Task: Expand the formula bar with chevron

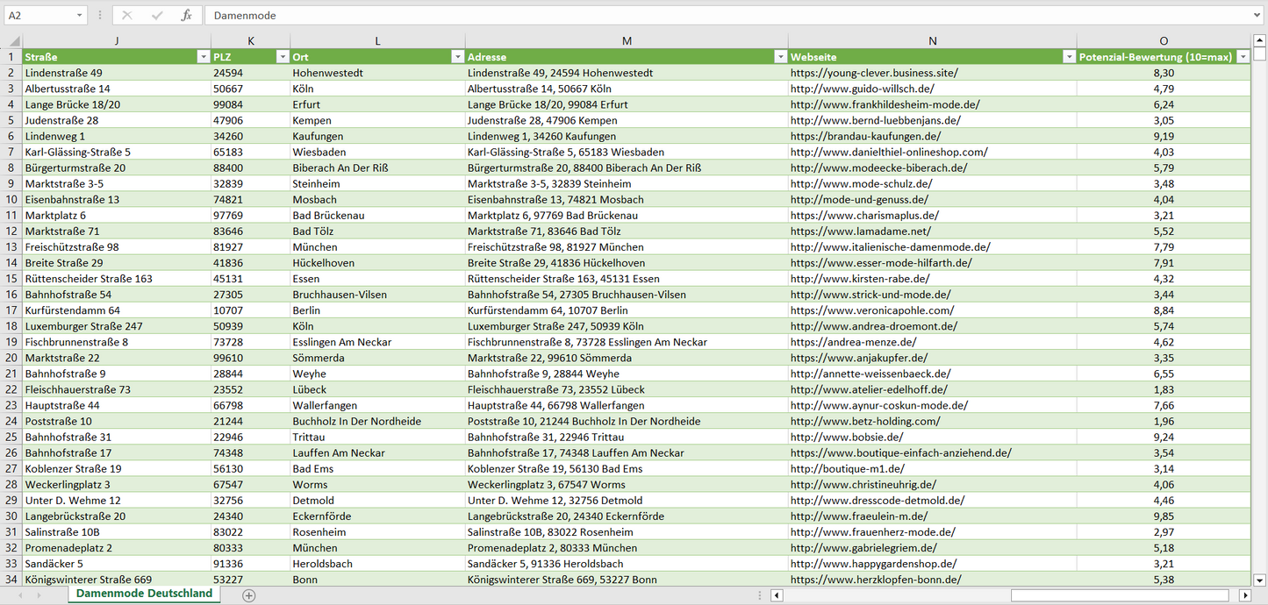Action: pyautogui.click(x=1257, y=16)
